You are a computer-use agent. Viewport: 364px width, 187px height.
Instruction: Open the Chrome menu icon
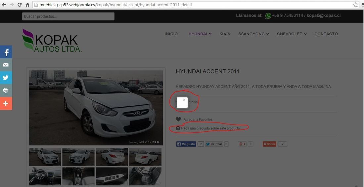click(363, 5)
